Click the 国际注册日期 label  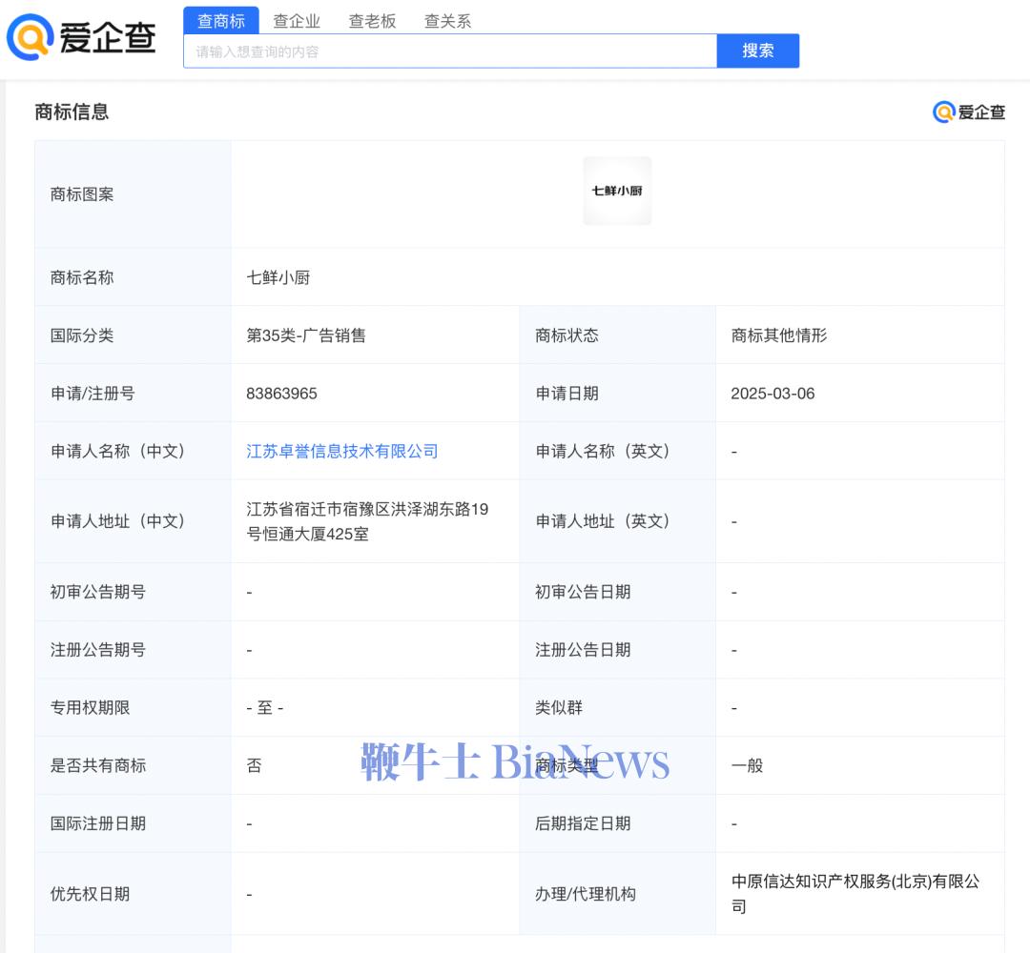(x=98, y=823)
